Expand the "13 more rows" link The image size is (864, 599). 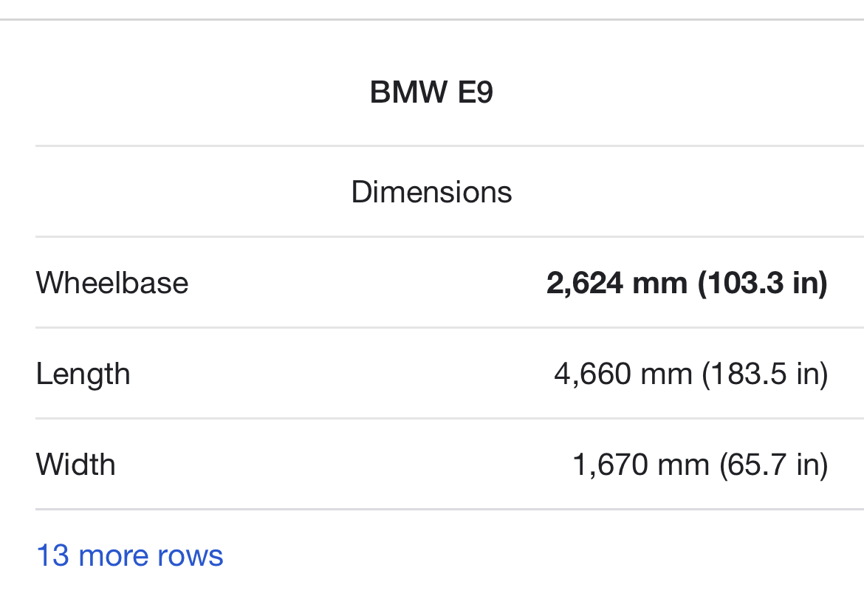(x=129, y=555)
